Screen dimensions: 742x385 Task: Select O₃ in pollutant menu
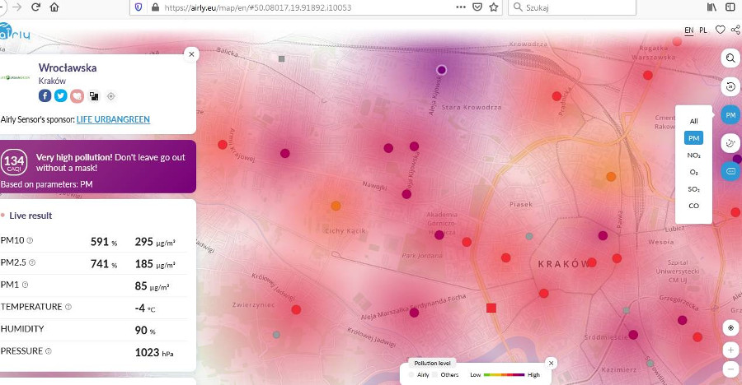point(693,172)
